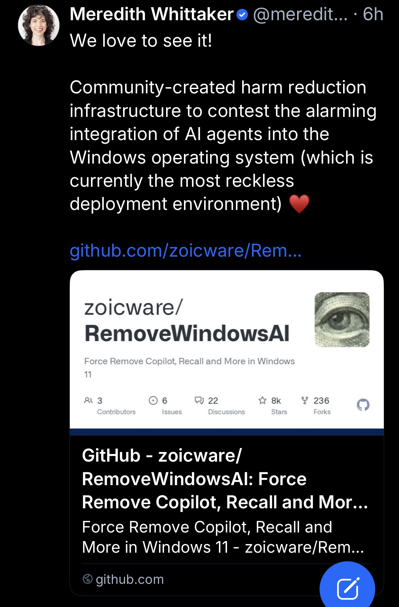Tap the card description Force Remove Copilot text
The height and width of the screenshot is (607, 399).
[223, 537]
